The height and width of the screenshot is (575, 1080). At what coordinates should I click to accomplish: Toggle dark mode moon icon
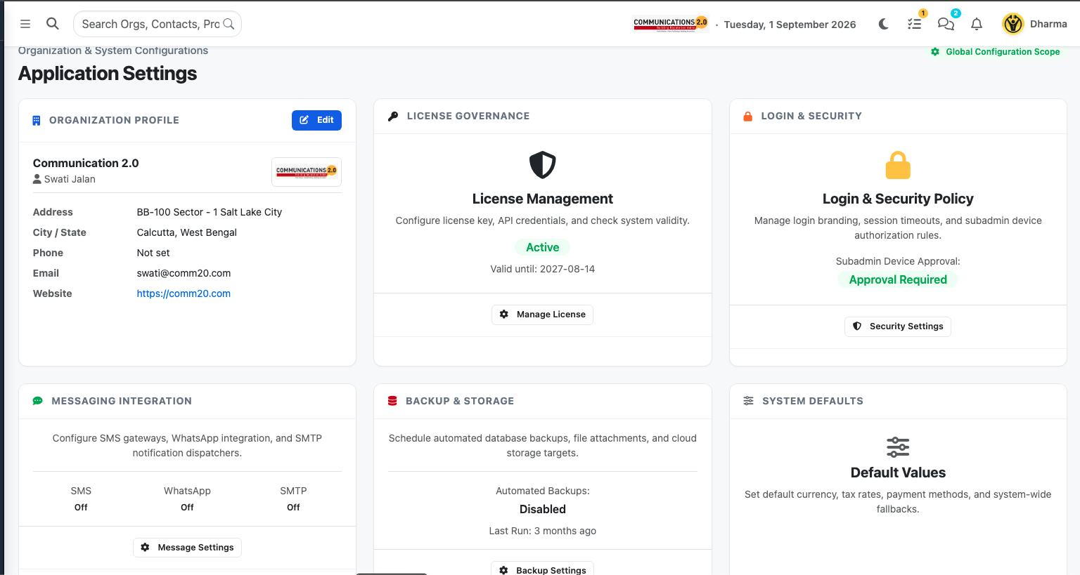coord(884,24)
